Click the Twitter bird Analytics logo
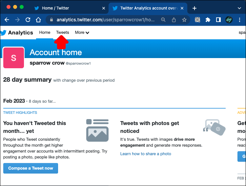 (17, 33)
